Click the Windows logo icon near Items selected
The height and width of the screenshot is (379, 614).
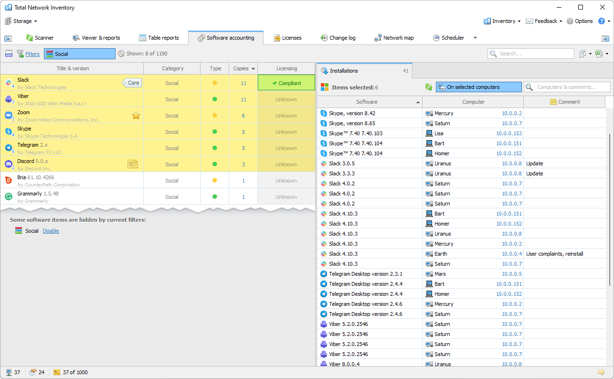(325, 87)
